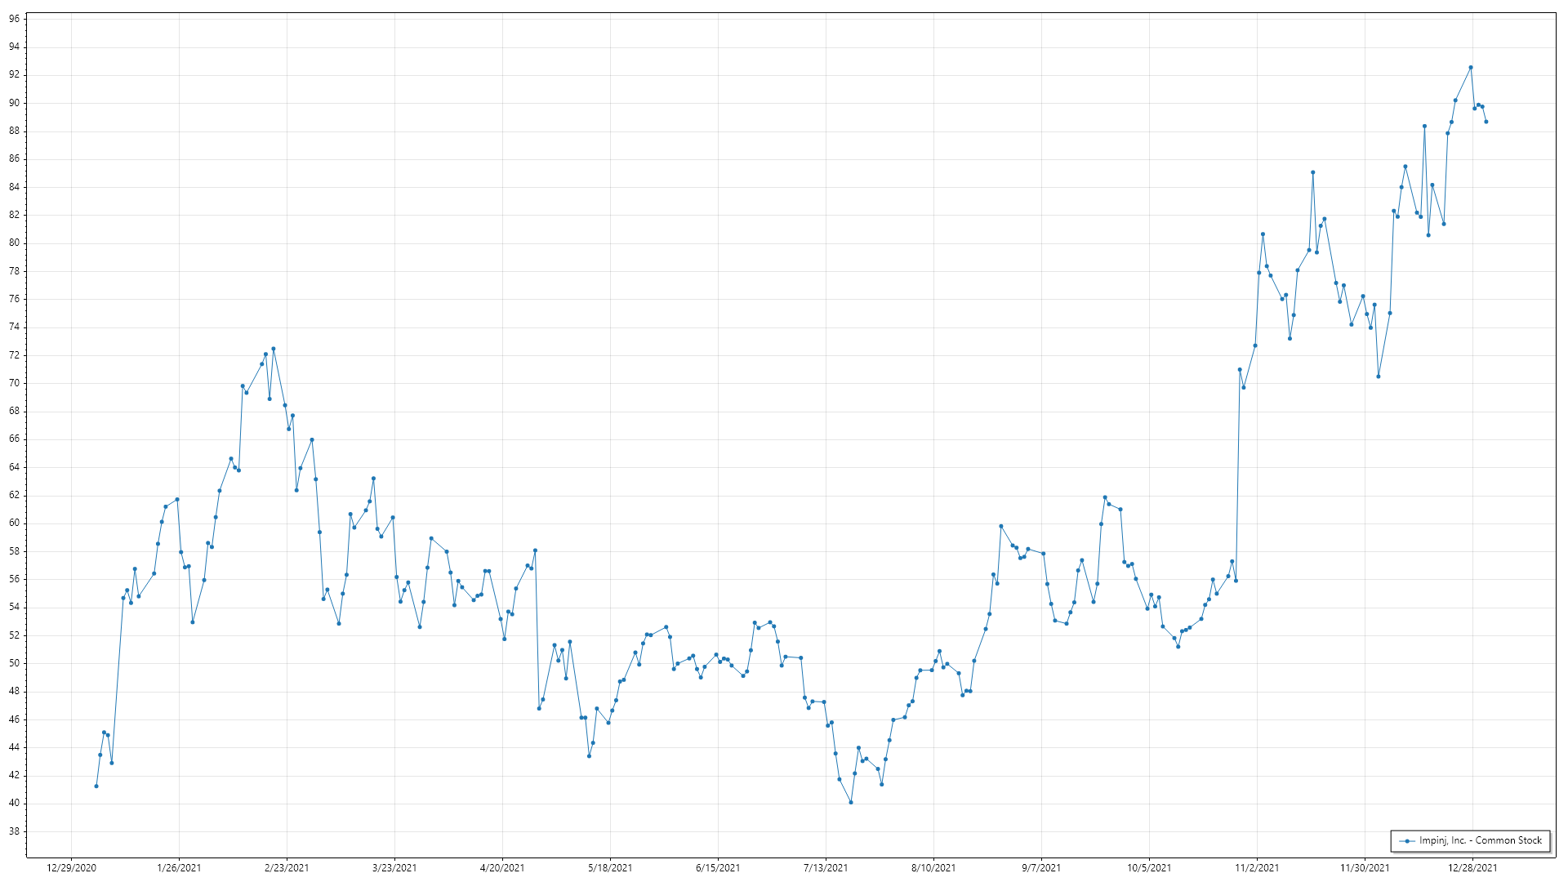Click the 9/7/2021 x-axis date label

tap(1041, 868)
